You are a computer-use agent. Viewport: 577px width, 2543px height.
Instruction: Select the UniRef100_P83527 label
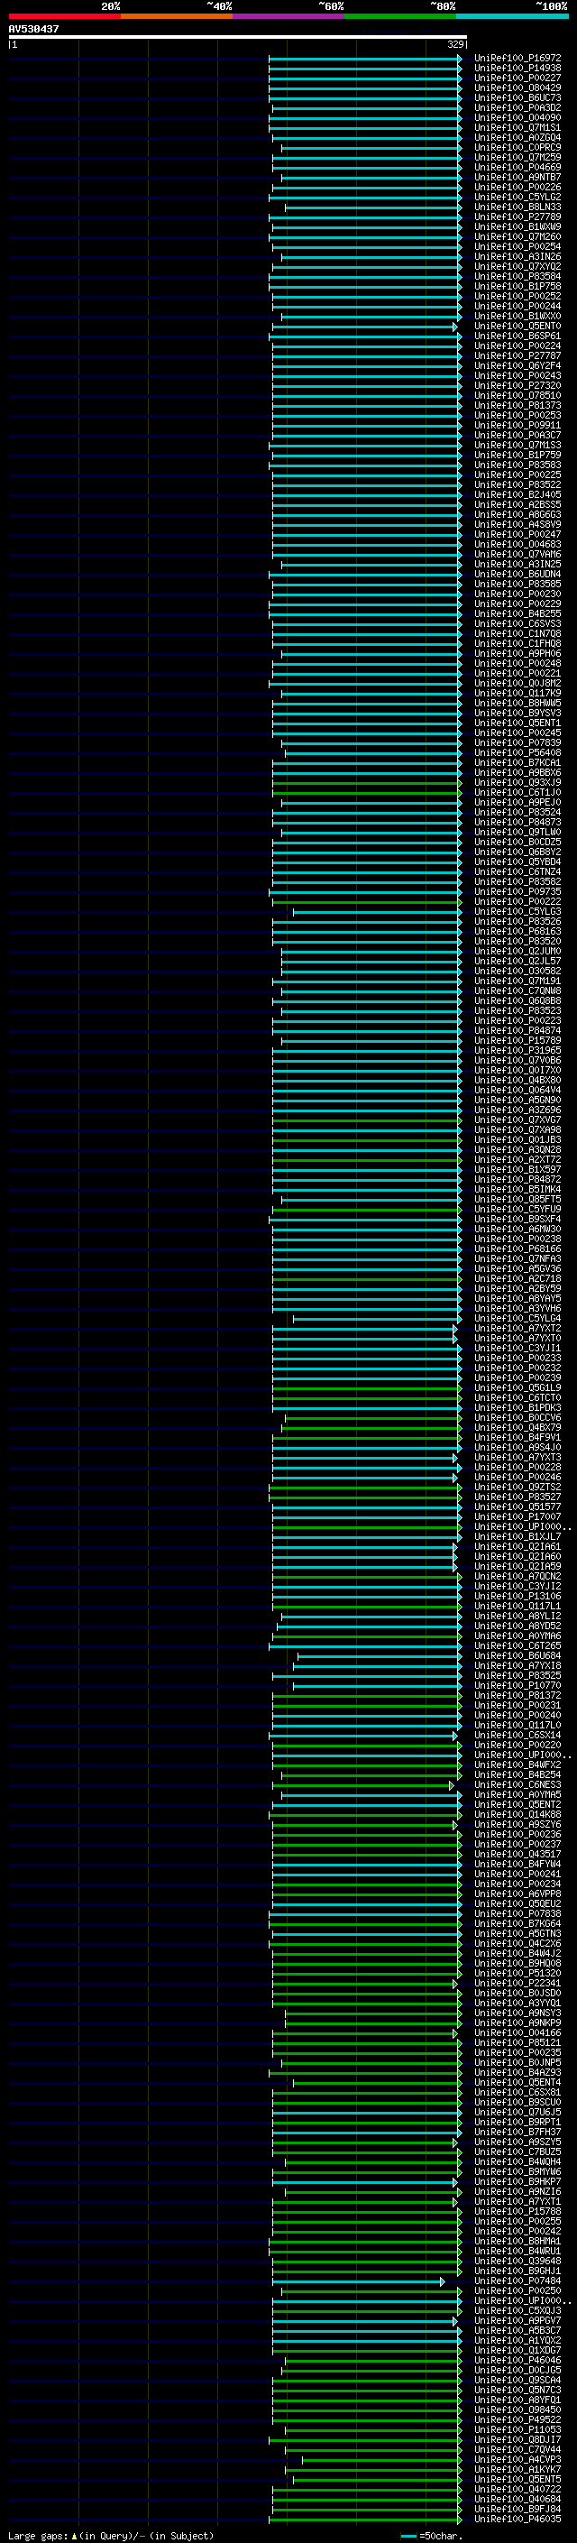(517, 1497)
